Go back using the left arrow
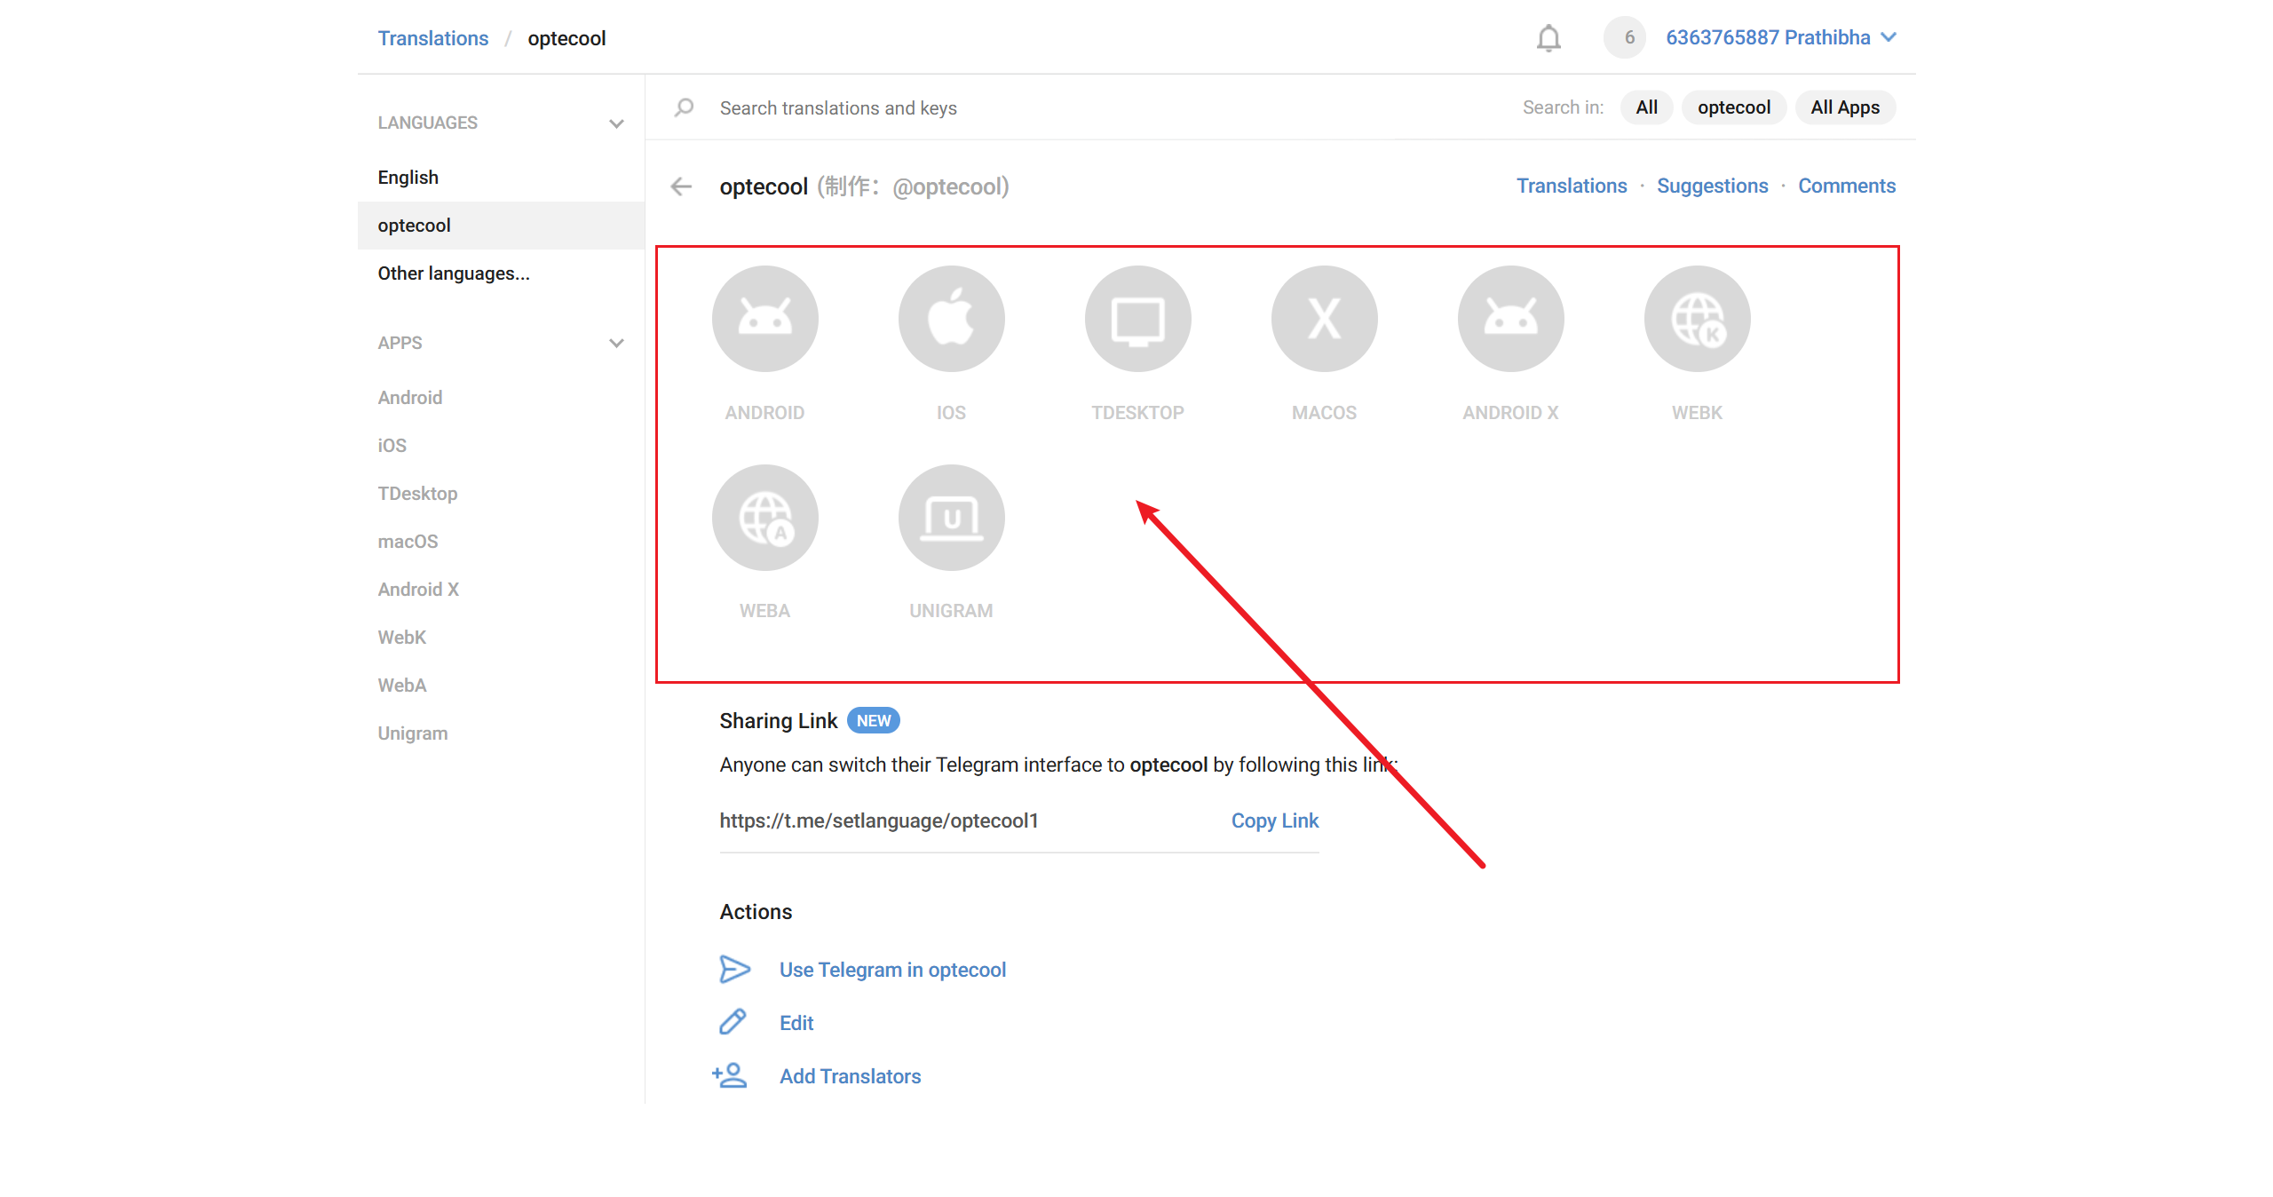This screenshot has height=1197, width=2273. [681, 186]
